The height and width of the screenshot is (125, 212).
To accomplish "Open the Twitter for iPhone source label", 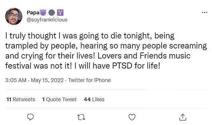I will 89,80.
